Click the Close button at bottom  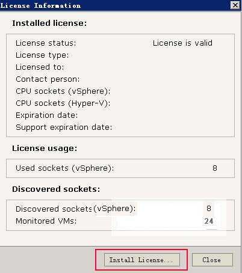tap(213, 260)
